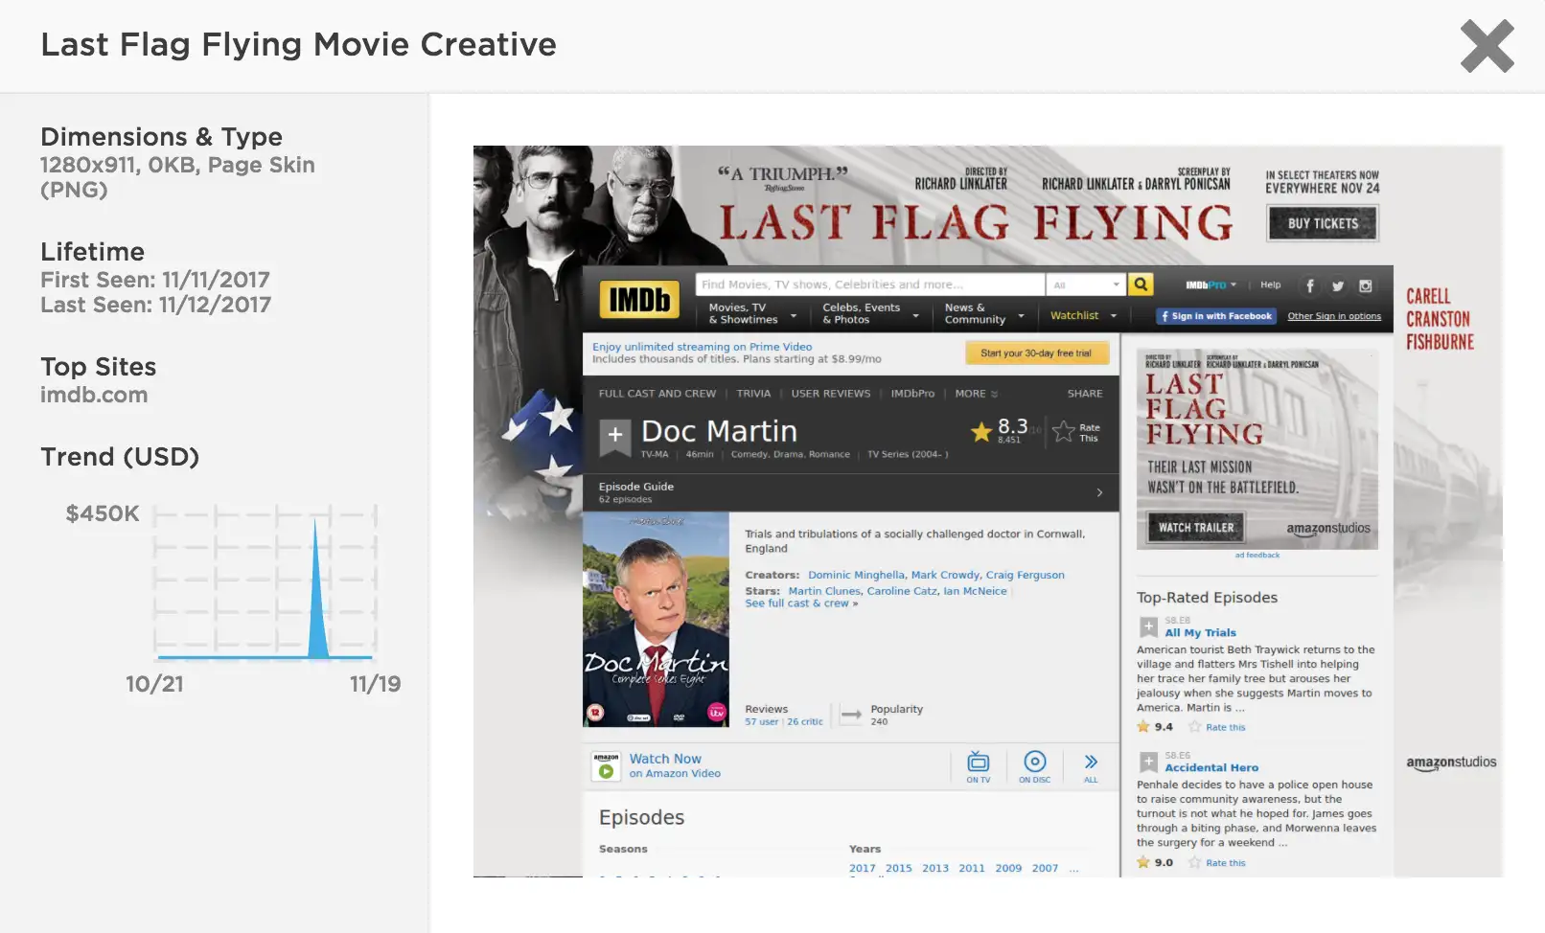Screen dimensions: 1545x933
Task: Click the gold rating star 8.3
Action: point(980,432)
